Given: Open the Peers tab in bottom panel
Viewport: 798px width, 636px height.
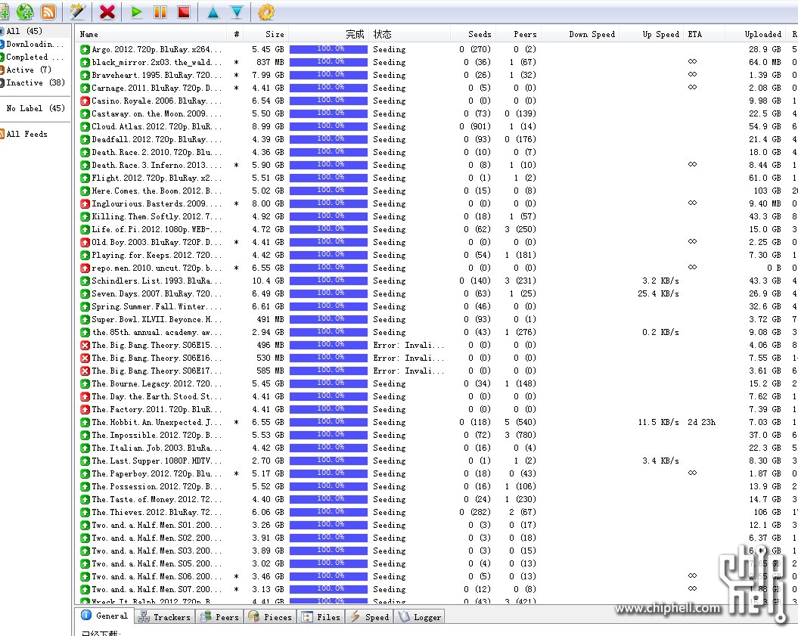Looking at the screenshot, I should [219, 617].
